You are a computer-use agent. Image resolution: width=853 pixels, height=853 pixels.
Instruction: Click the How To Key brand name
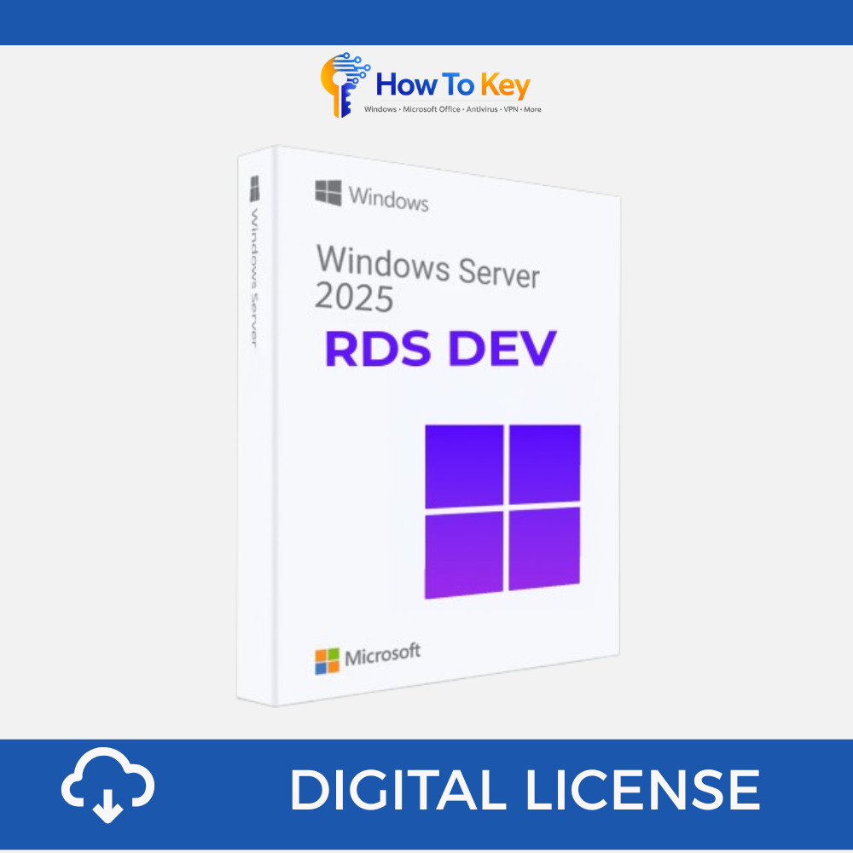click(452, 85)
